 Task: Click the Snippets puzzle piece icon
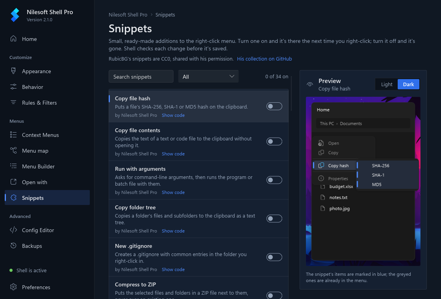click(13, 197)
